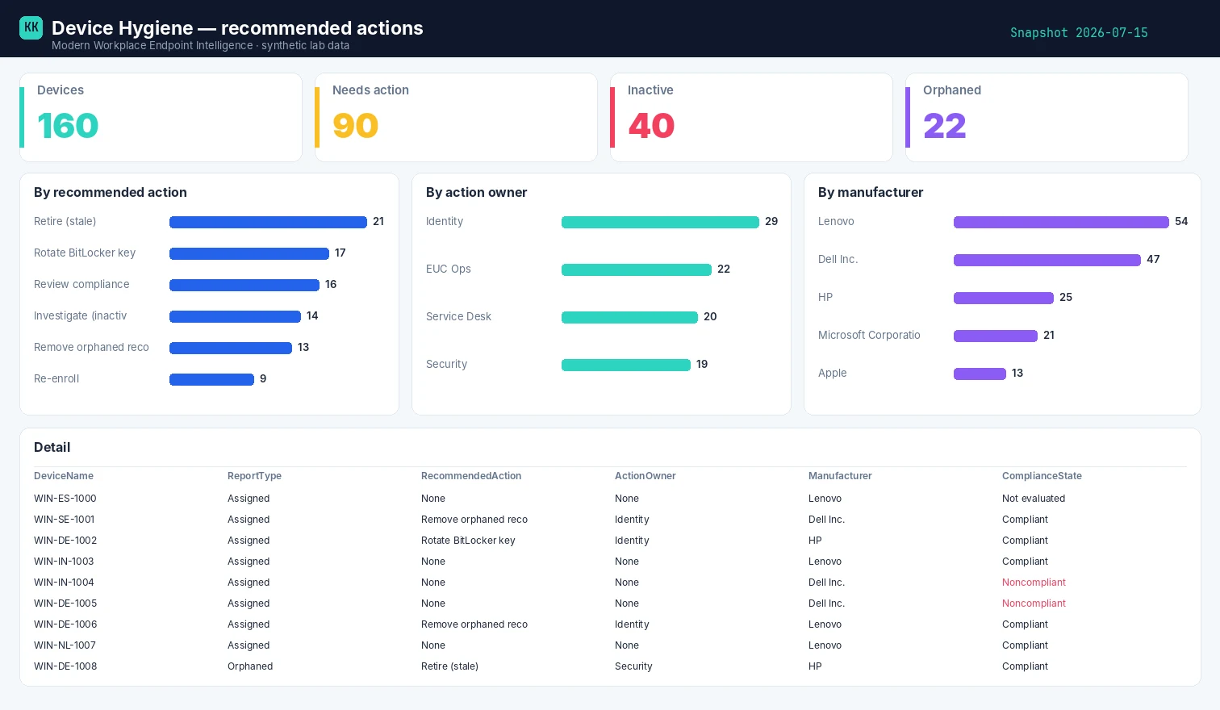Sort by DeviceName column header
This screenshot has height=710, width=1220.
click(x=64, y=476)
